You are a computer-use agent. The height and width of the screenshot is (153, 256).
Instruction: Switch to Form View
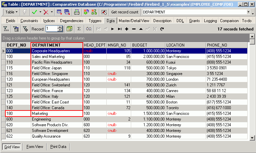(x=35, y=147)
